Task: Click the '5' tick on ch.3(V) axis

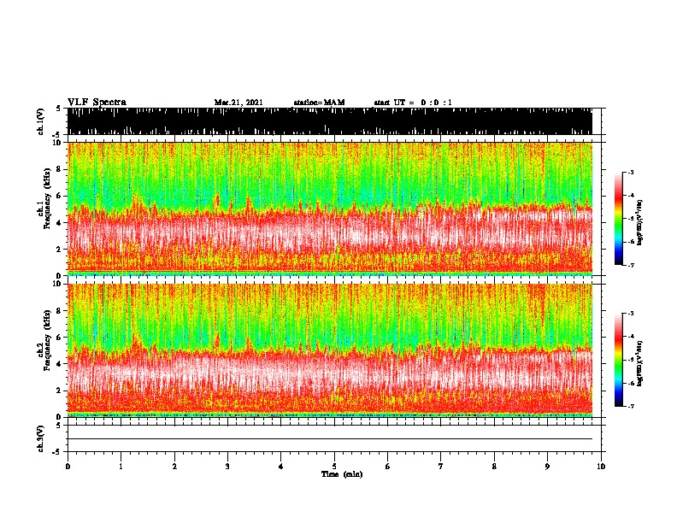Action: coord(58,425)
